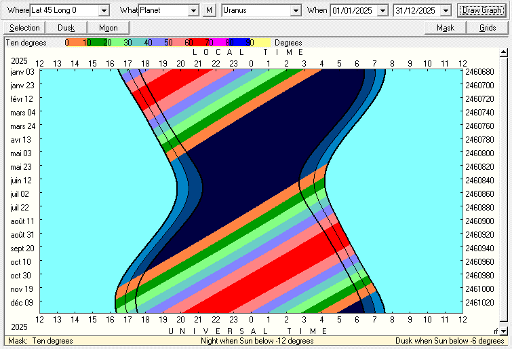Click 'Mask: Ten degrees' status text
Screen dimensions: 512x349
tap(41, 341)
